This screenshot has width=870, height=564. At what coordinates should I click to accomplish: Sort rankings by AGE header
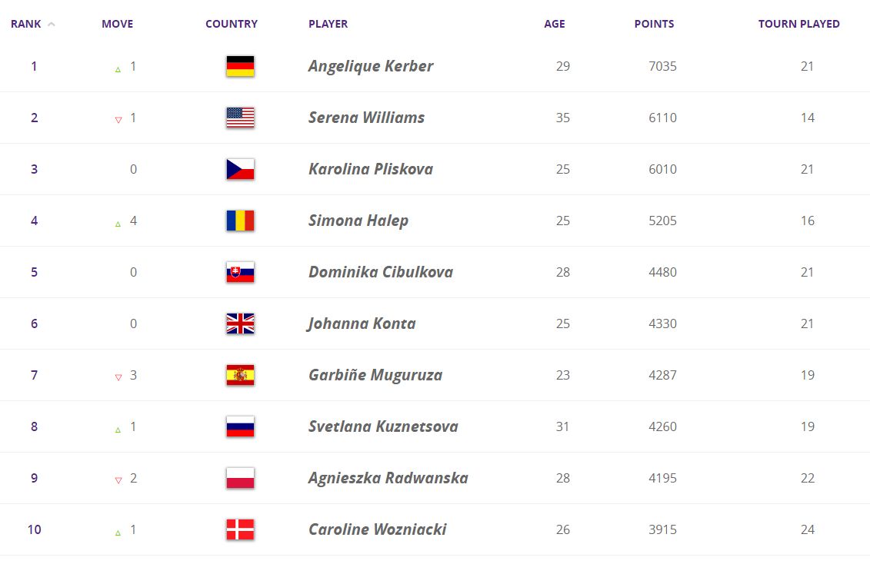coord(554,24)
